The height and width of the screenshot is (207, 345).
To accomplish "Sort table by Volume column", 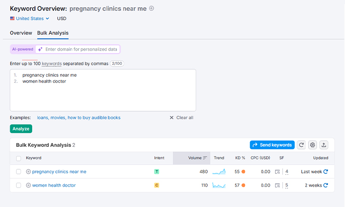I will pyautogui.click(x=198, y=158).
